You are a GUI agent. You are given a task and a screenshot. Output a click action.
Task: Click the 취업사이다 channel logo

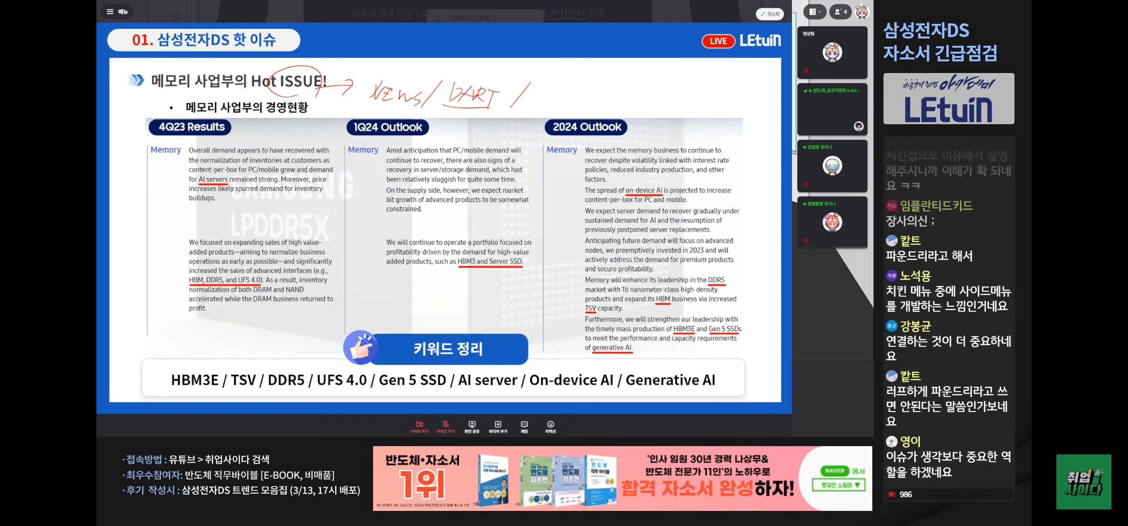(x=1083, y=482)
